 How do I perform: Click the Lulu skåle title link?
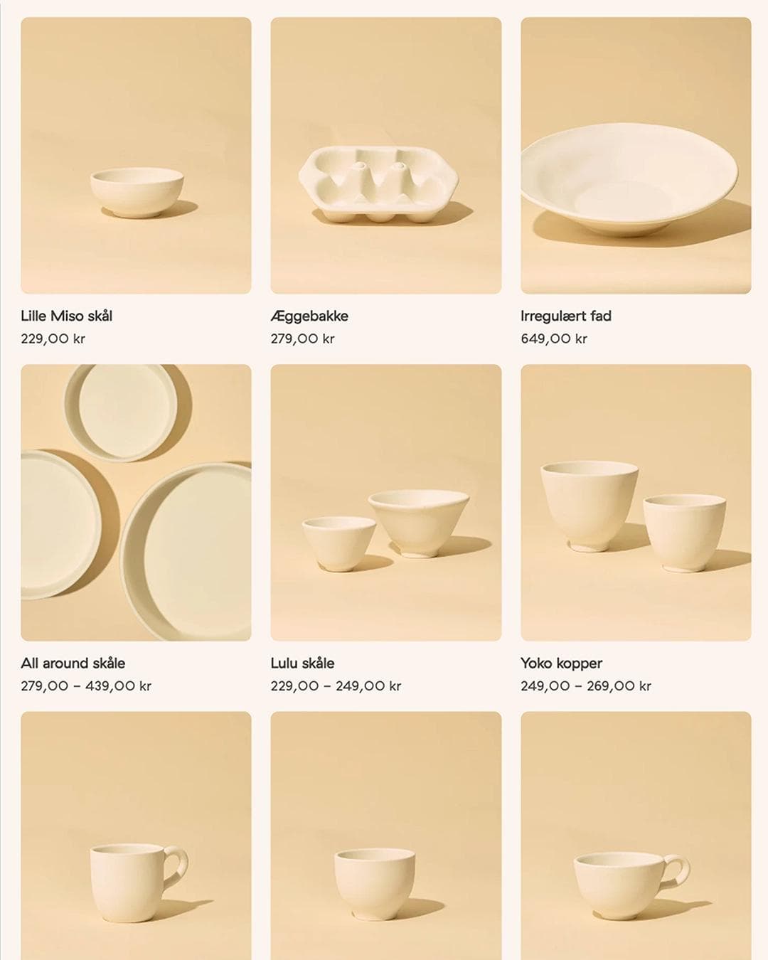(302, 663)
